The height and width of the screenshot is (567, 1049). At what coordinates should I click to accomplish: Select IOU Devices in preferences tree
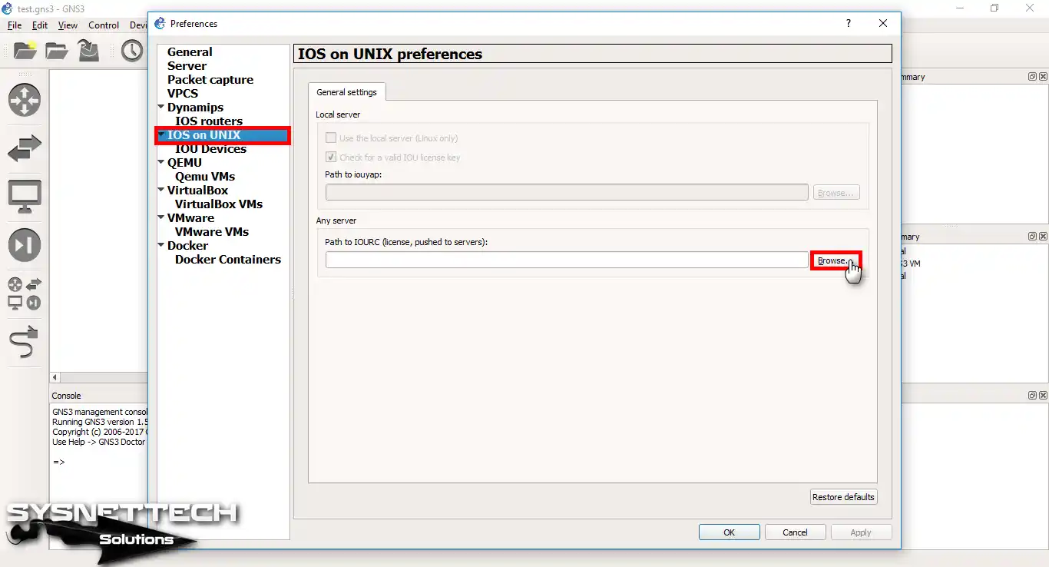click(210, 149)
